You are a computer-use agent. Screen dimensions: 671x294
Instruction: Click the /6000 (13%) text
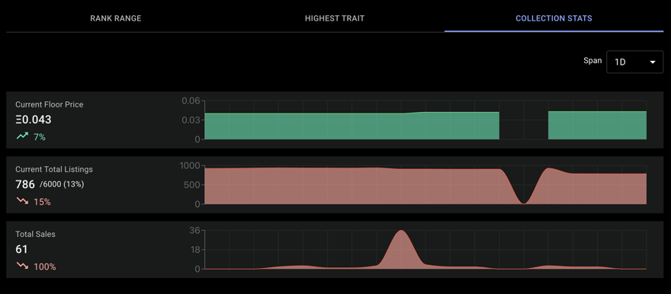pyautogui.click(x=62, y=184)
